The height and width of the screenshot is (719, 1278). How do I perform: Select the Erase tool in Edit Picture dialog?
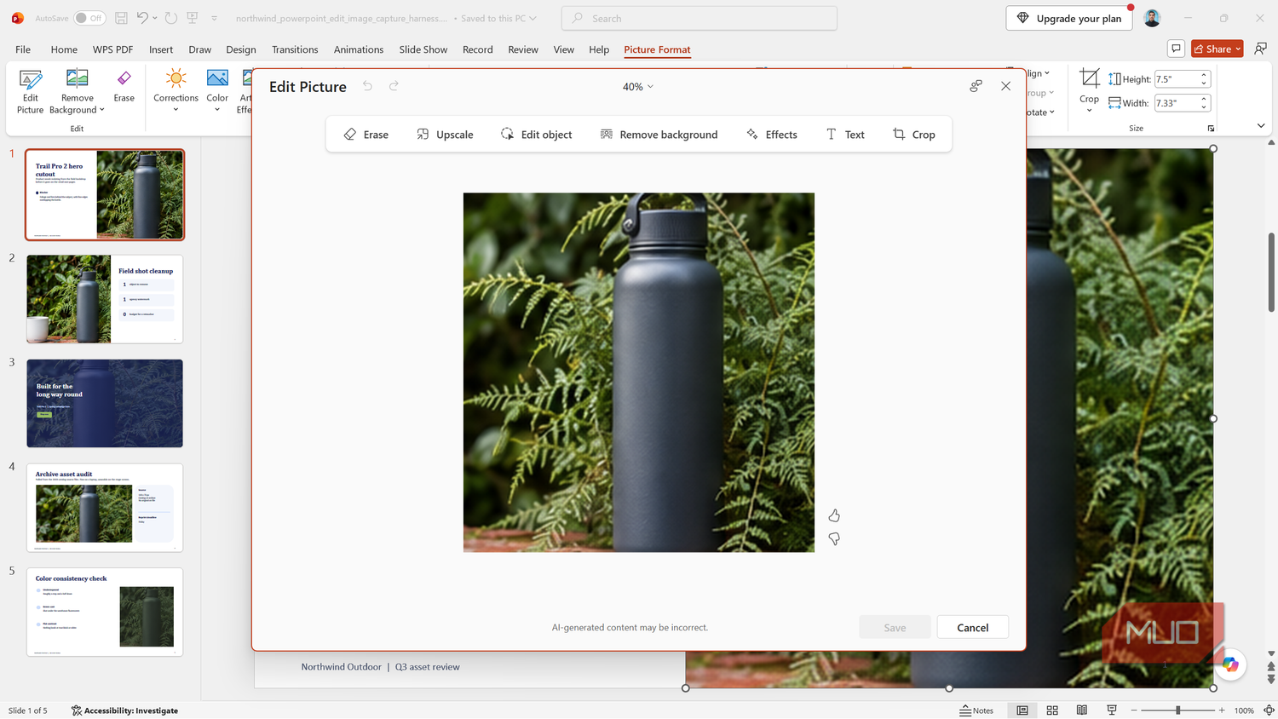coord(366,135)
